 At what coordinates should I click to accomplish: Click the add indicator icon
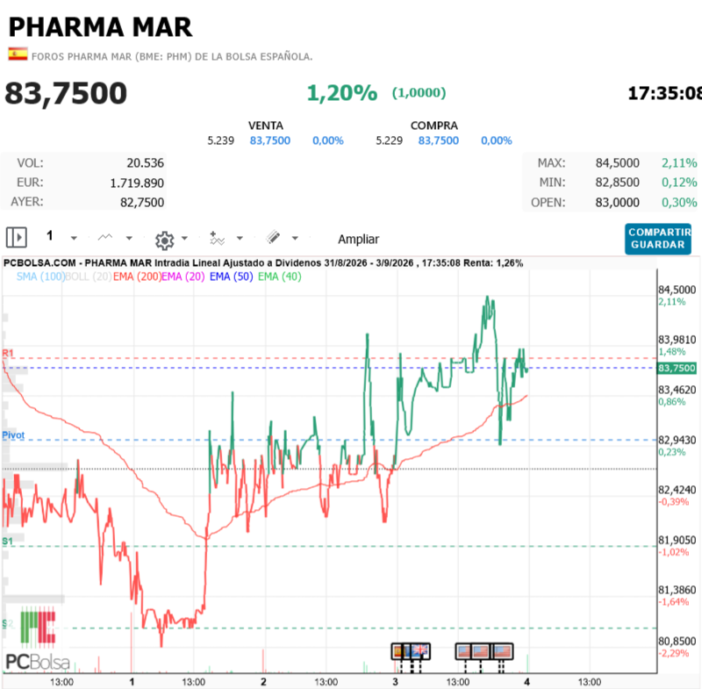coord(217,238)
